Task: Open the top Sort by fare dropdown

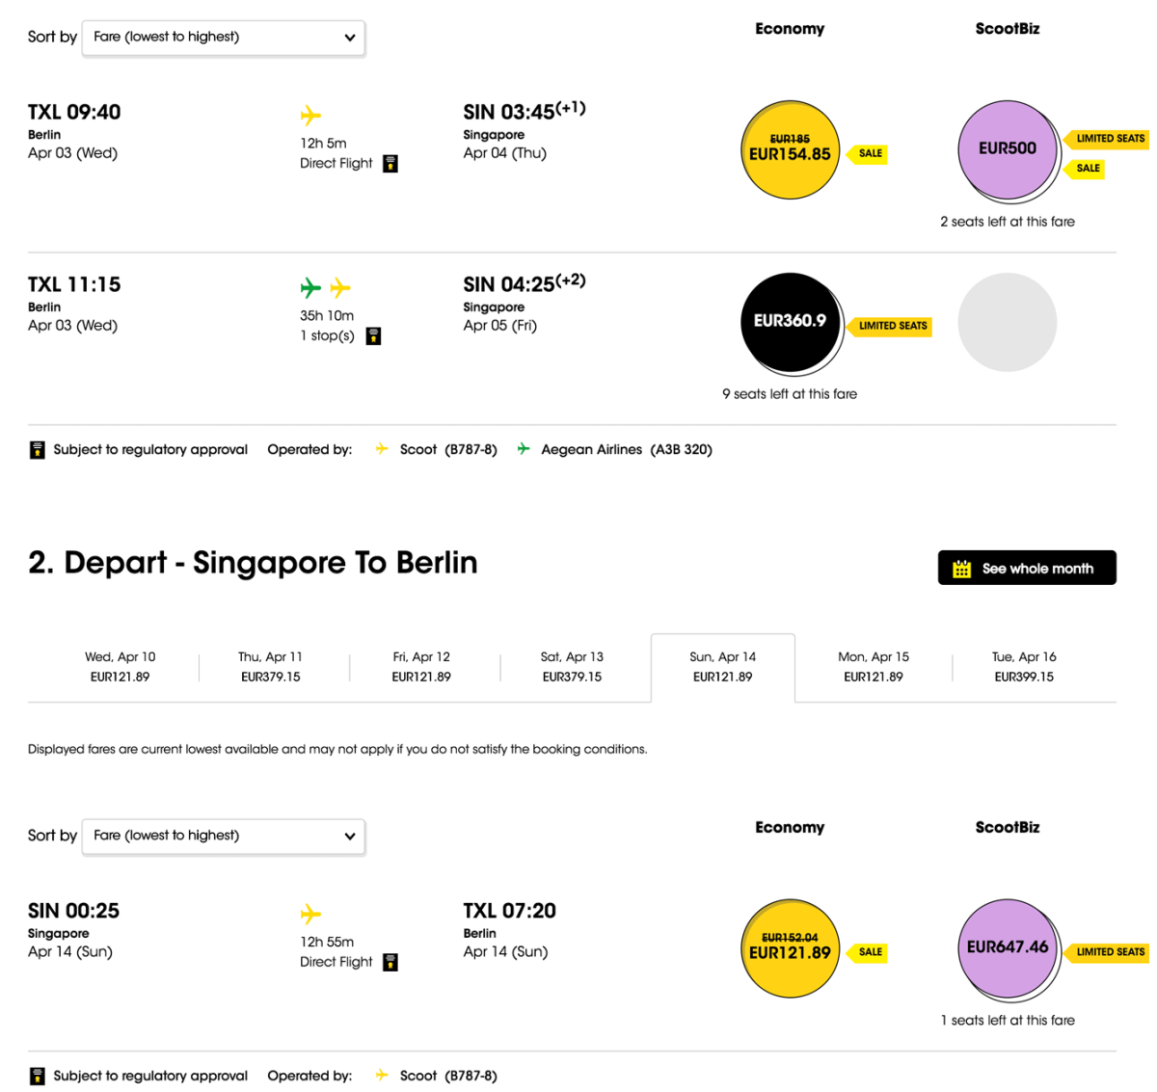Action: [x=224, y=38]
